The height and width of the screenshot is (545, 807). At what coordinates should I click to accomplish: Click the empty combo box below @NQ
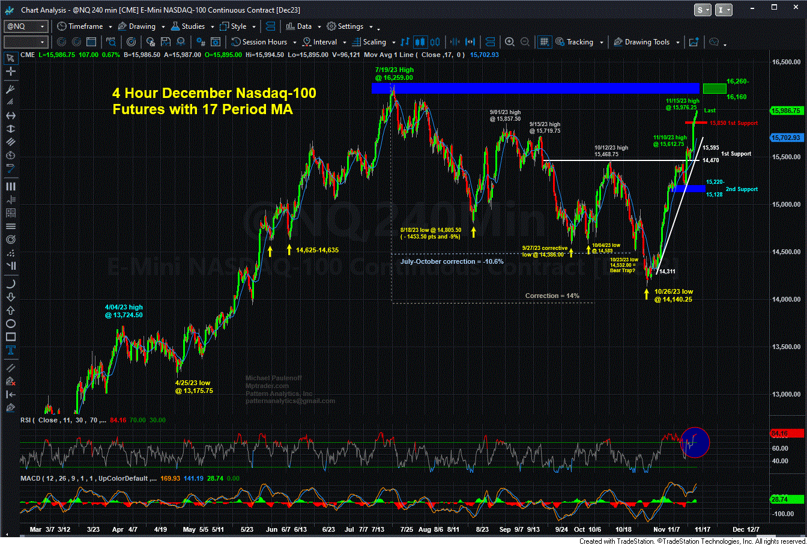pos(26,42)
